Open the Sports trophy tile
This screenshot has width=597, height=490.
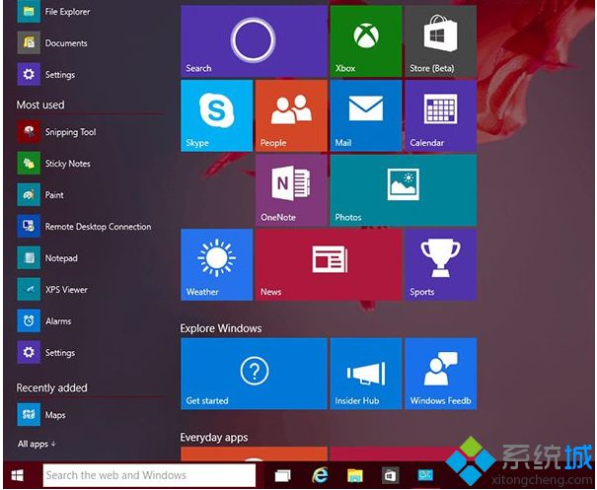point(440,265)
